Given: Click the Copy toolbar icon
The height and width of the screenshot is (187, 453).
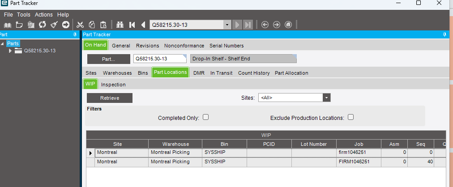Looking at the screenshot, I should 92,25.
